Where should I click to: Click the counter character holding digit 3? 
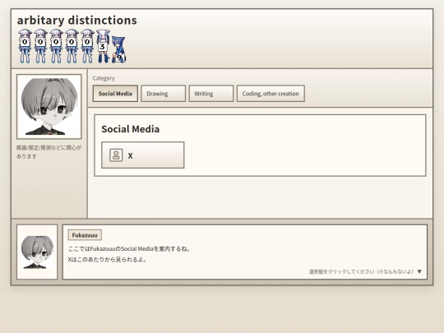(x=103, y=46)
